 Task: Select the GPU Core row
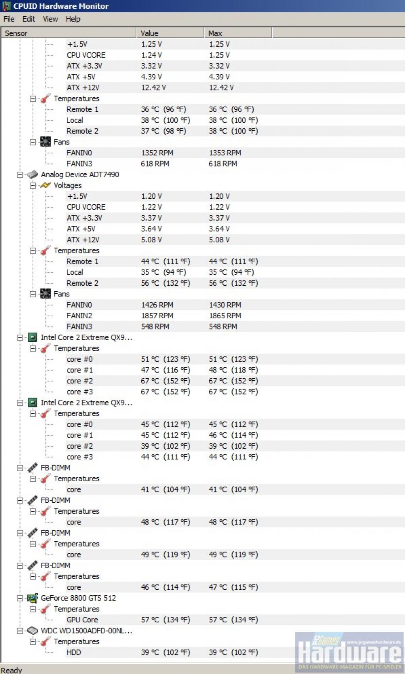(x=235, y=620)
